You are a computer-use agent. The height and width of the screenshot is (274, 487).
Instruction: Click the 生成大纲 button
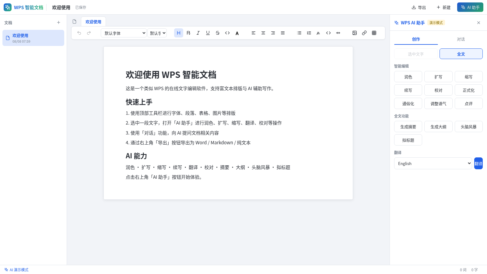tap(438, 127)
